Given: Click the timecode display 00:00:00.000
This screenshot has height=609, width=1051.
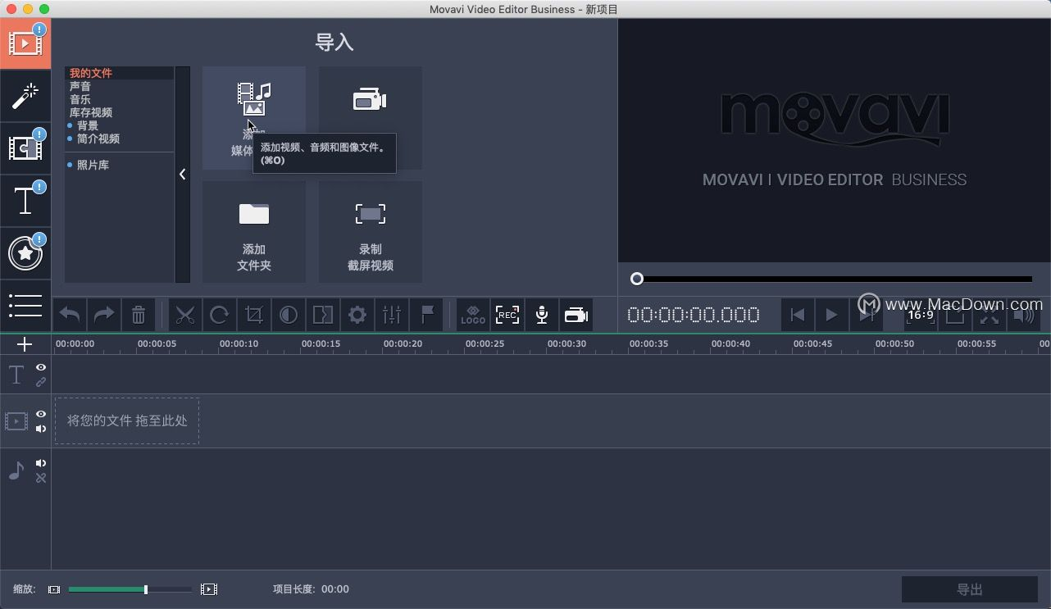Looking at the screenshot, I should click(x=694, y=315).
